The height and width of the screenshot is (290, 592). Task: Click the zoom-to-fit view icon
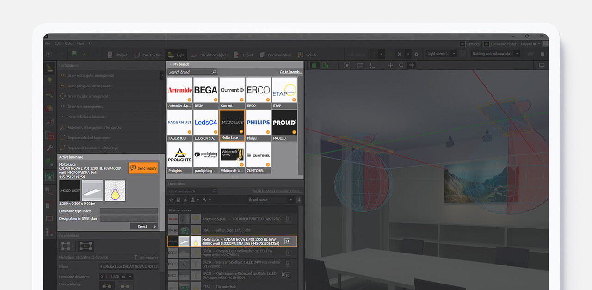tap(347, 65)
